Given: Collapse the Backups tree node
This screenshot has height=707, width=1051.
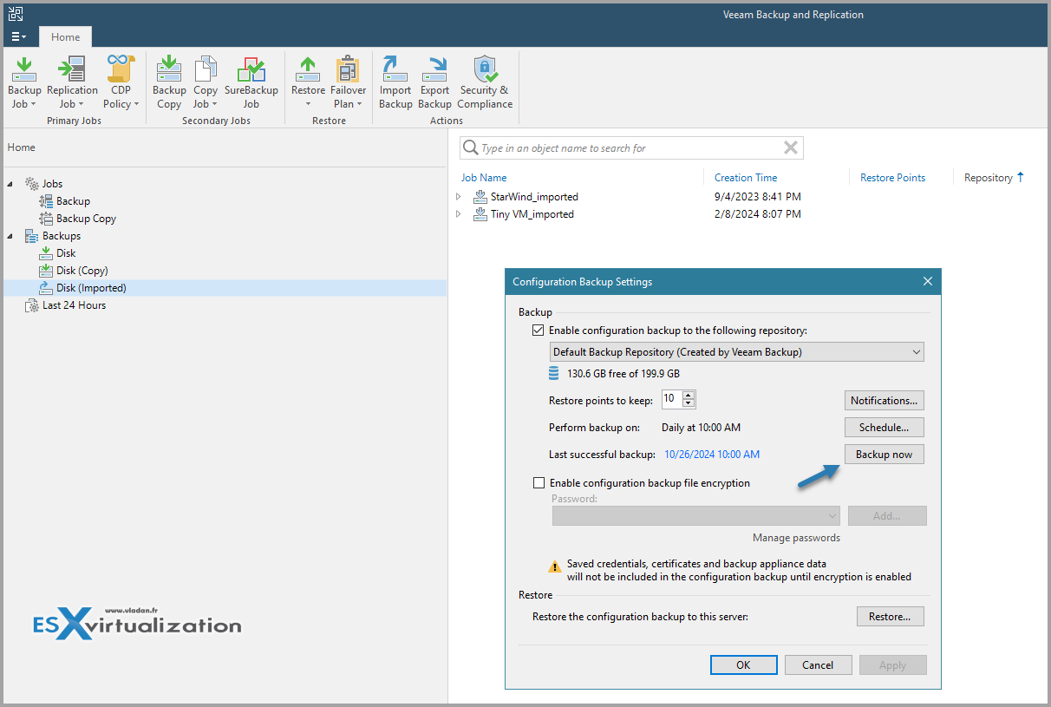Looking at the screenshot, I should (10, 236).
